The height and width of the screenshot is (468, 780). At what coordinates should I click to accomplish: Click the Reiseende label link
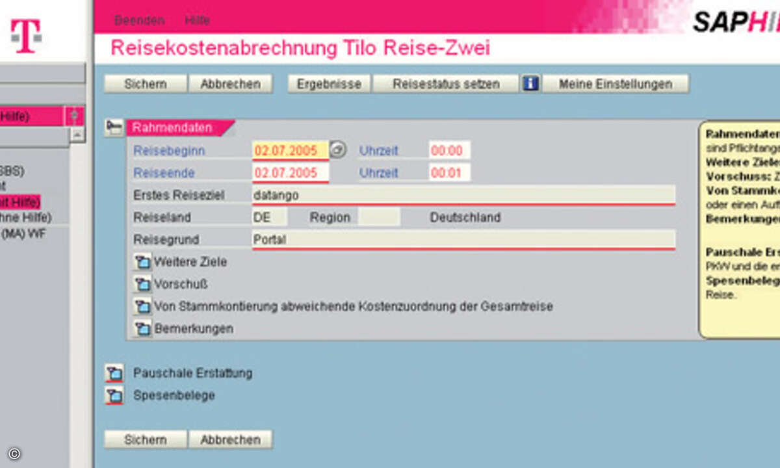164,173
